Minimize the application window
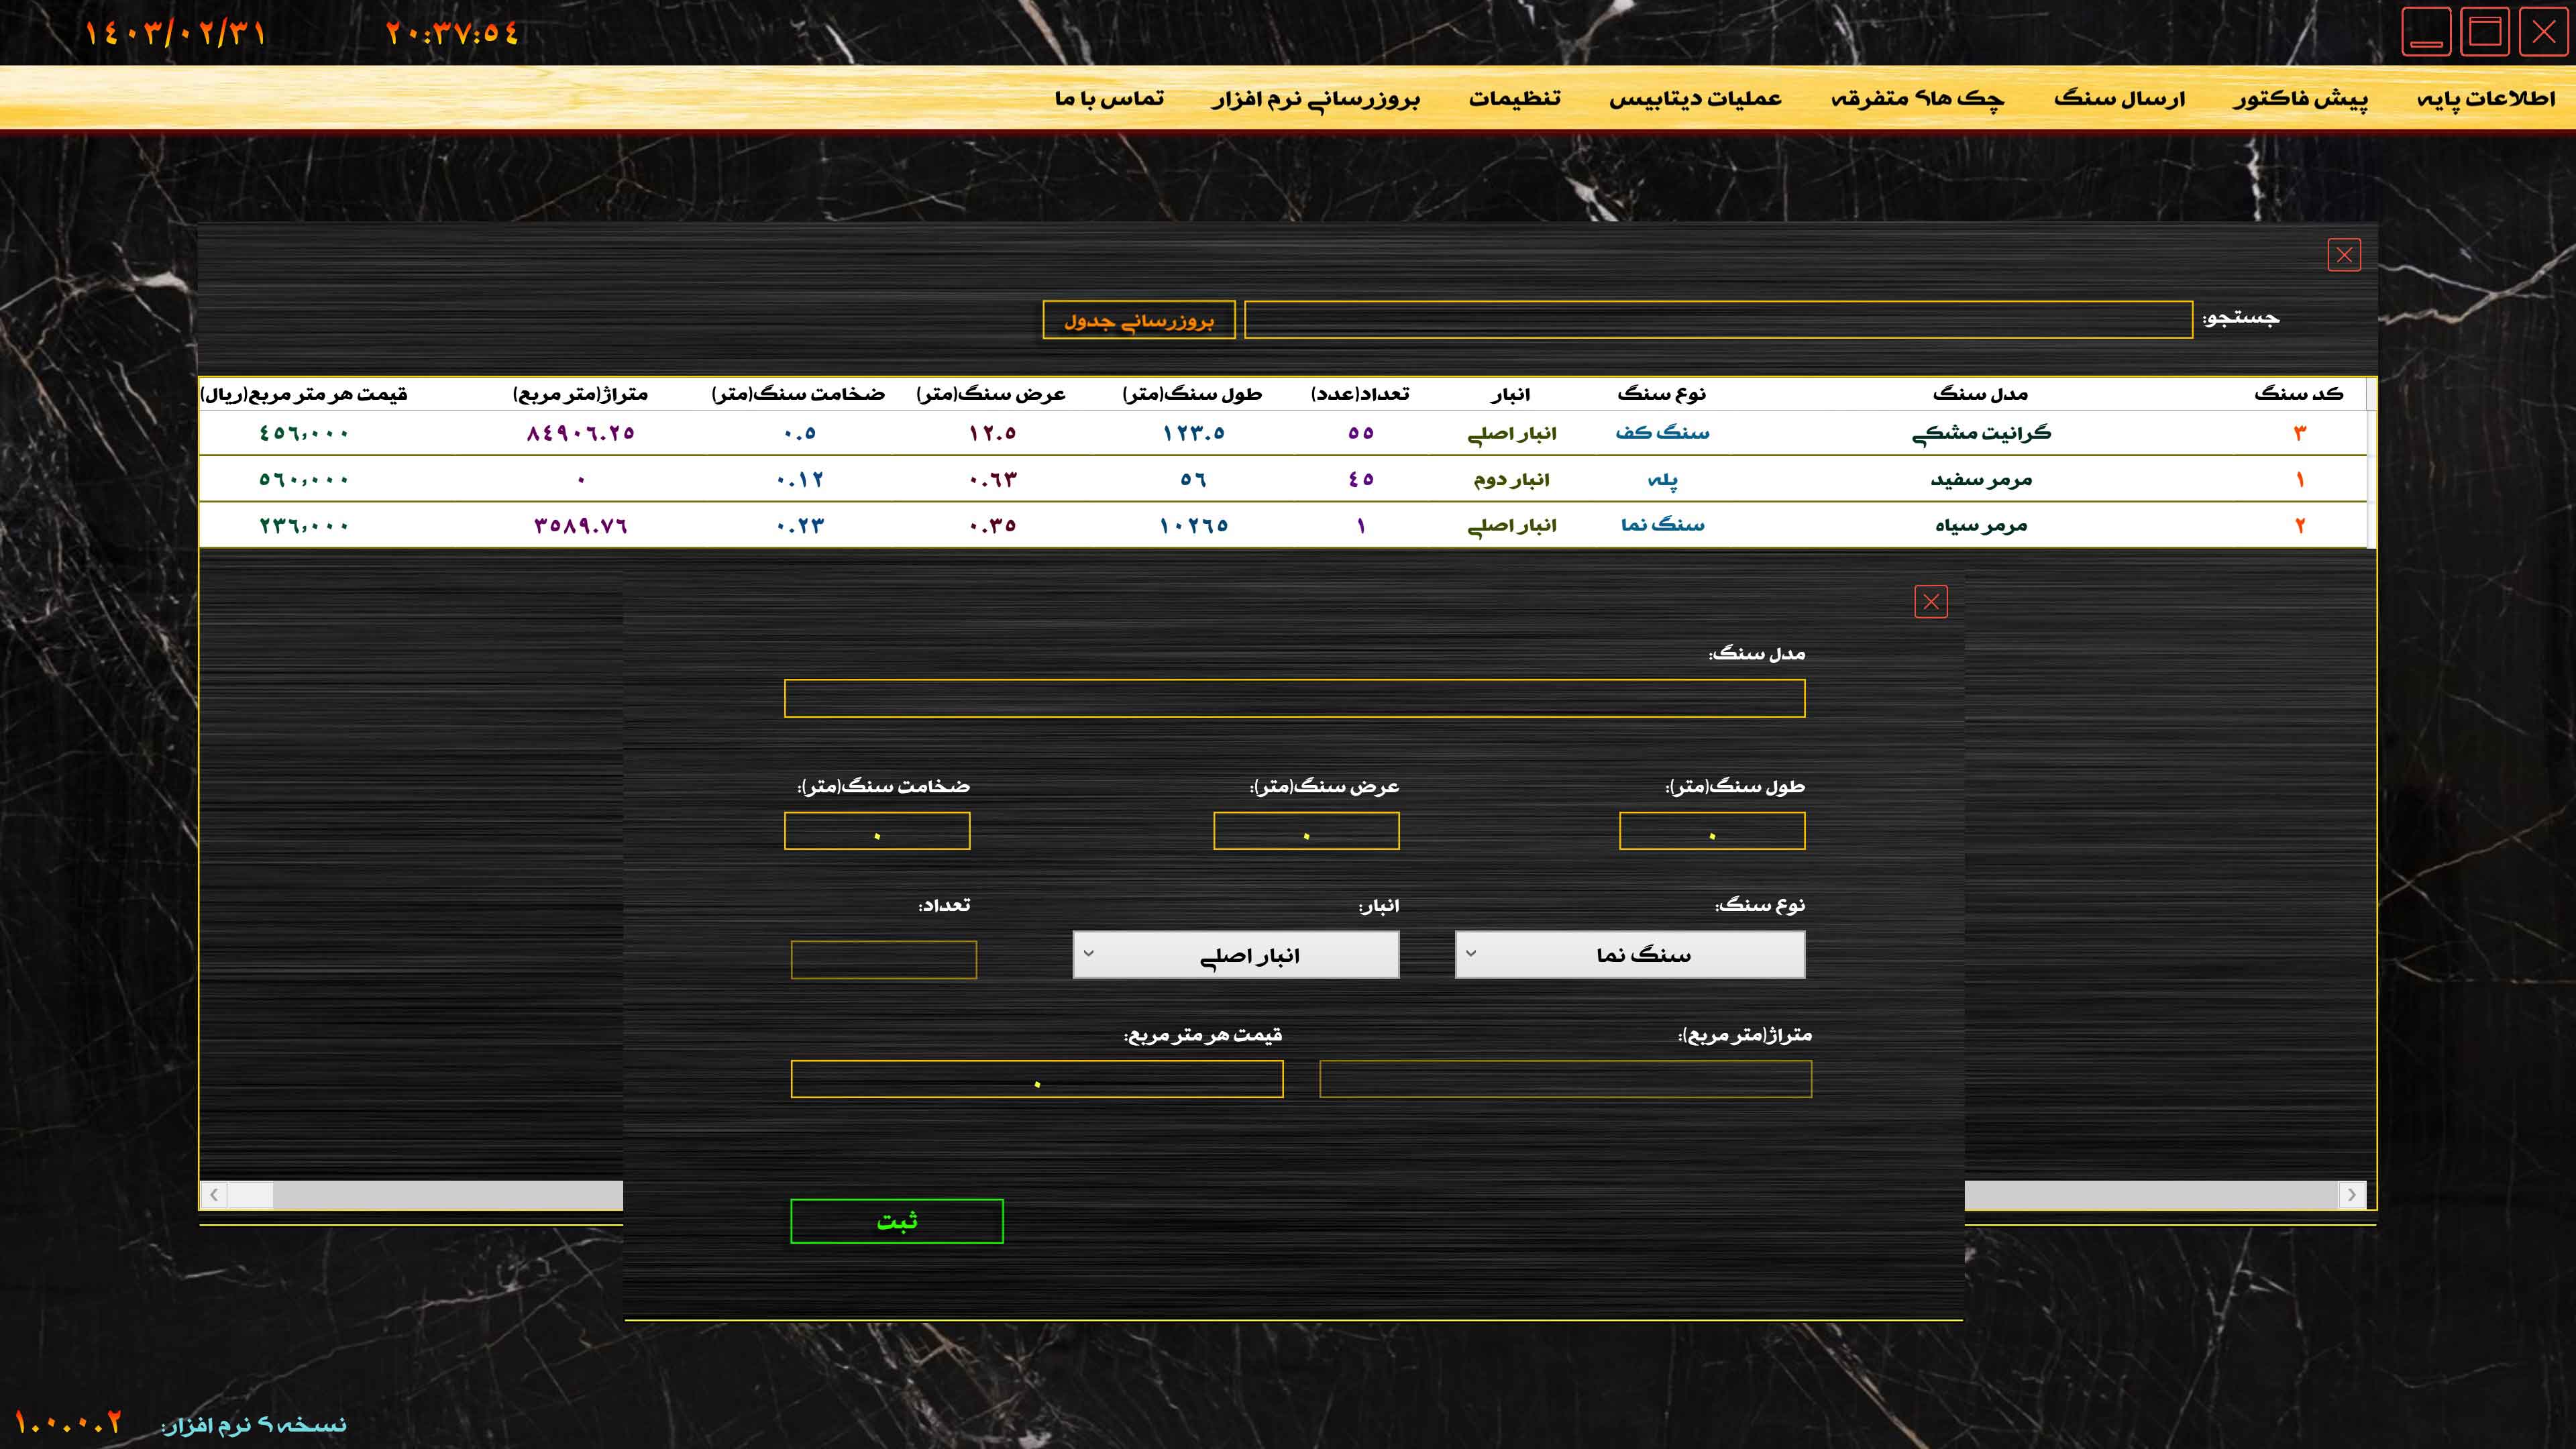 tap(2426, 33)
